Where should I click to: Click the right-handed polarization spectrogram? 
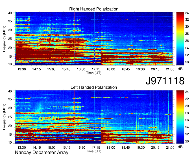coord(94,39)
